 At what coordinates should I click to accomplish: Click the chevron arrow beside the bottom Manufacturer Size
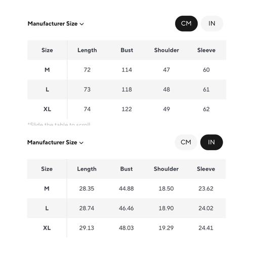click(x=81, y=143)
